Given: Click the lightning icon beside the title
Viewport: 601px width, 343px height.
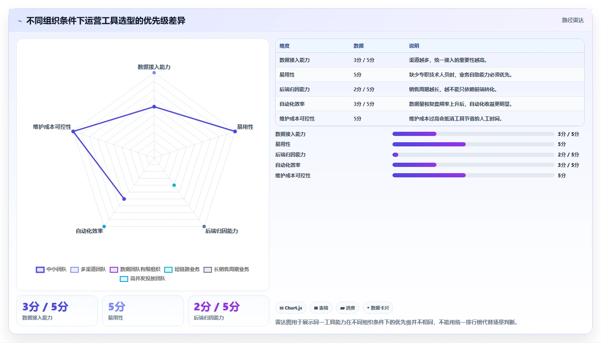Looking at the screenshot, I should tap(20, 21).
